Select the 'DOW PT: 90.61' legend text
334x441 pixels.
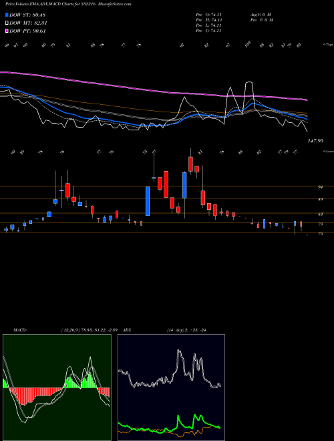[27, 31]
